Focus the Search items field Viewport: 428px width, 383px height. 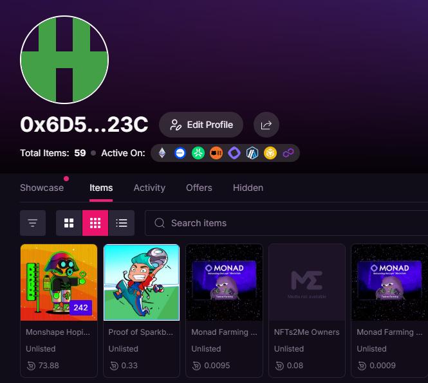click(286, 223)
